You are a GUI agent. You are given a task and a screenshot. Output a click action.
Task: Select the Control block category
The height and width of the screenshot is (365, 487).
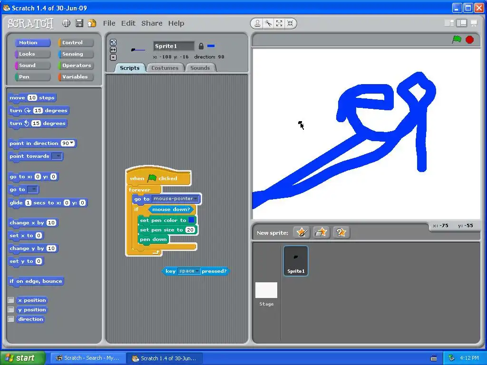click(76, 42)
